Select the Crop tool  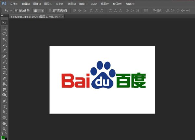coord(4,45)
